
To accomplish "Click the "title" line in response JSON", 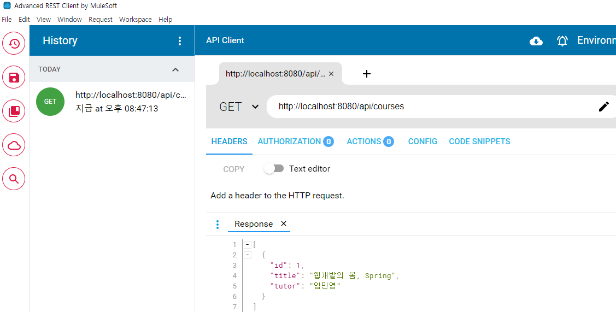I will (x=335, y=276).
